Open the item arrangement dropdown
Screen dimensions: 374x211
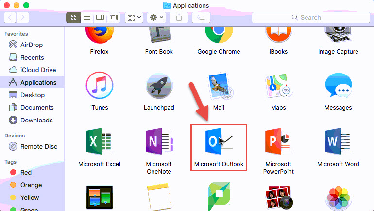[134, 17]
